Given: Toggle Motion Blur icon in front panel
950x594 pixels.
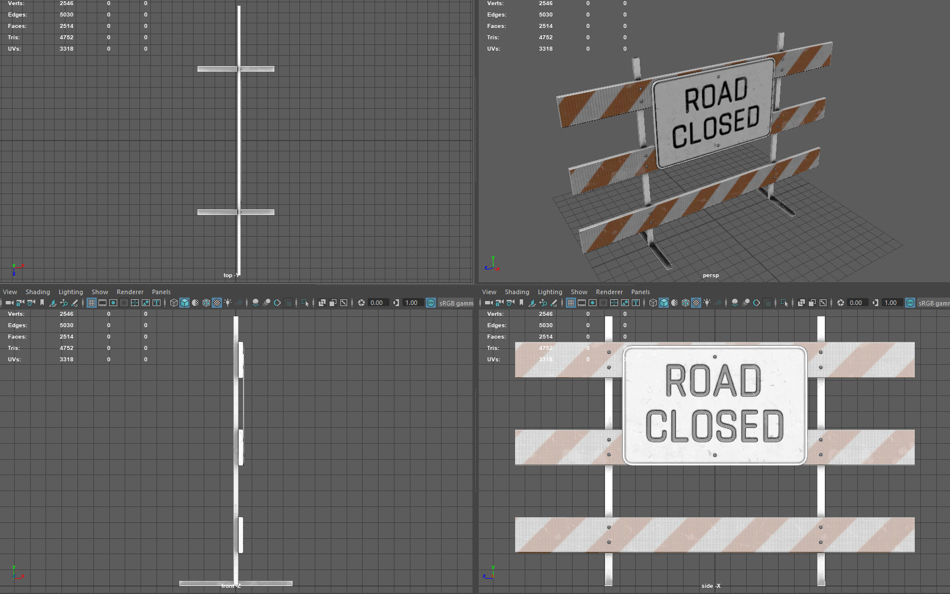Looking at the screenshot, I should coord(266,303).
